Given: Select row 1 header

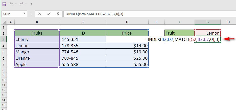Looking at the screenshot, I should coord(4,27).
